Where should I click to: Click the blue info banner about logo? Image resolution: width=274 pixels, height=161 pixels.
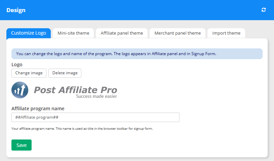pos(137,54)
